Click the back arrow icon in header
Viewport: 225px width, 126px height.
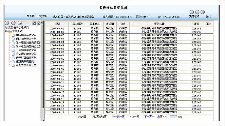(x=192, y=12)
